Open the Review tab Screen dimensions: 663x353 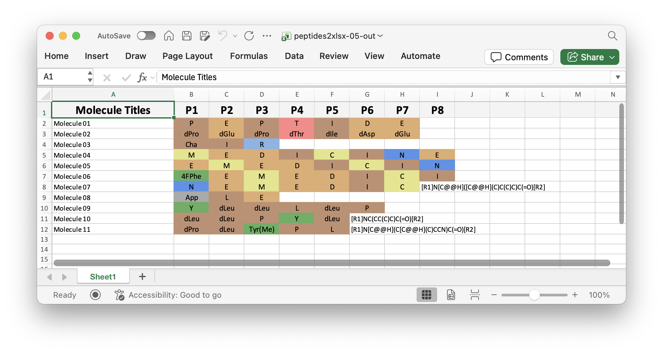(334, 56)
